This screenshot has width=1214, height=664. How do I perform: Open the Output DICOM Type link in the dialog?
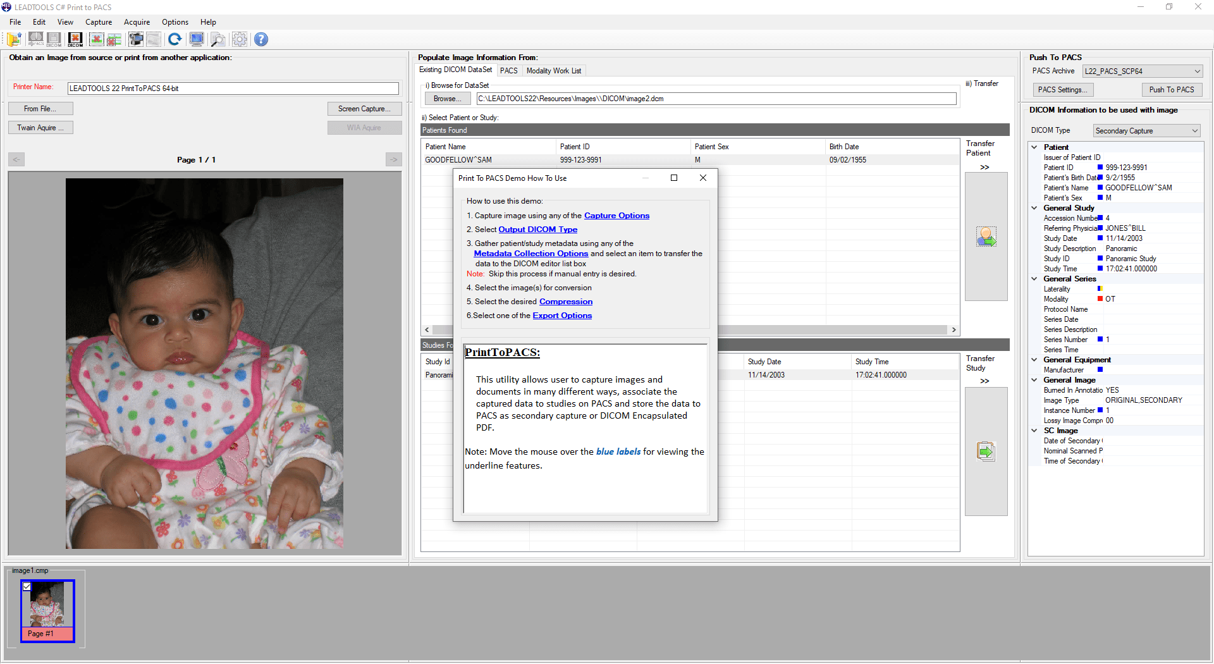click(x=537, y=229)
